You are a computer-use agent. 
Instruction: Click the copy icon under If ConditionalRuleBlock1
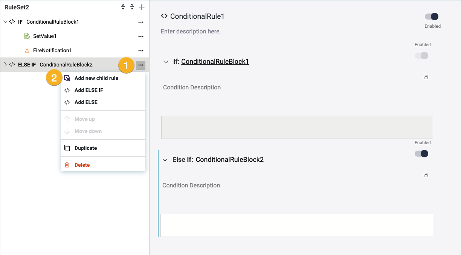click(426, 77)
